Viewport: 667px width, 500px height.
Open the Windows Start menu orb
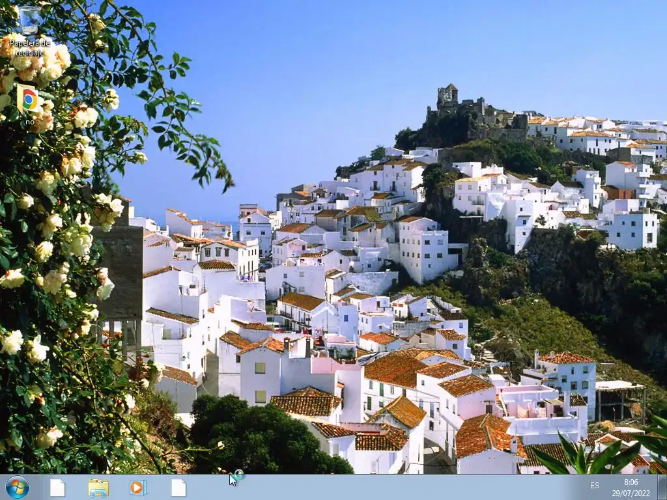[18, 487]
